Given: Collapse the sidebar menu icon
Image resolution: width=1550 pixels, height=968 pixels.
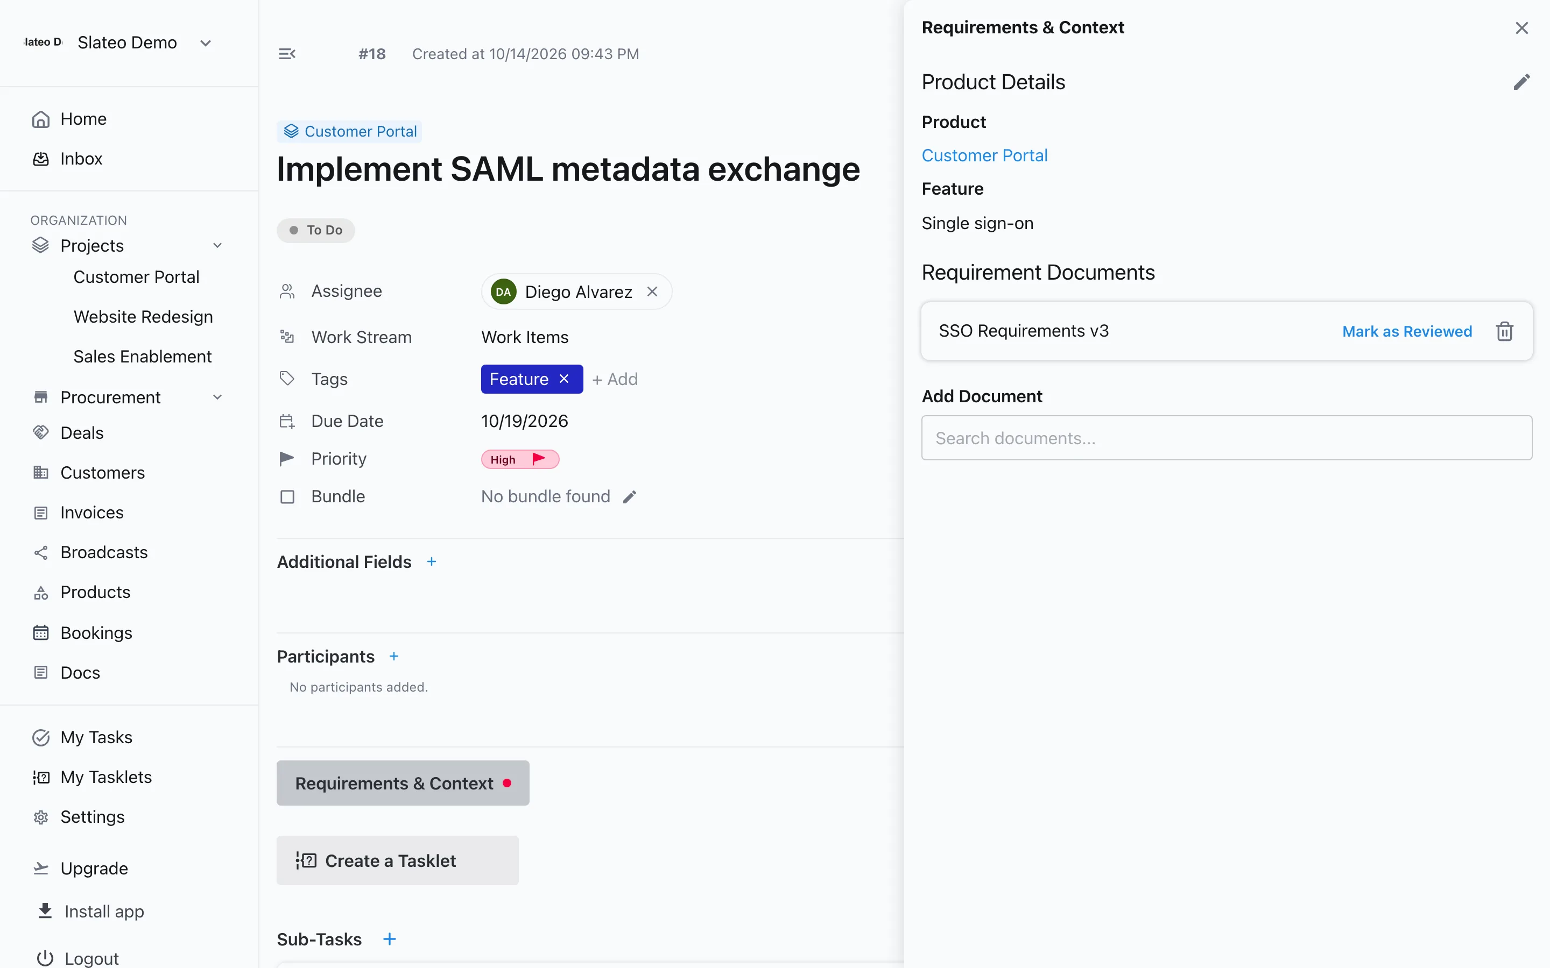Looking at the screenshot, I should [287, 54].
